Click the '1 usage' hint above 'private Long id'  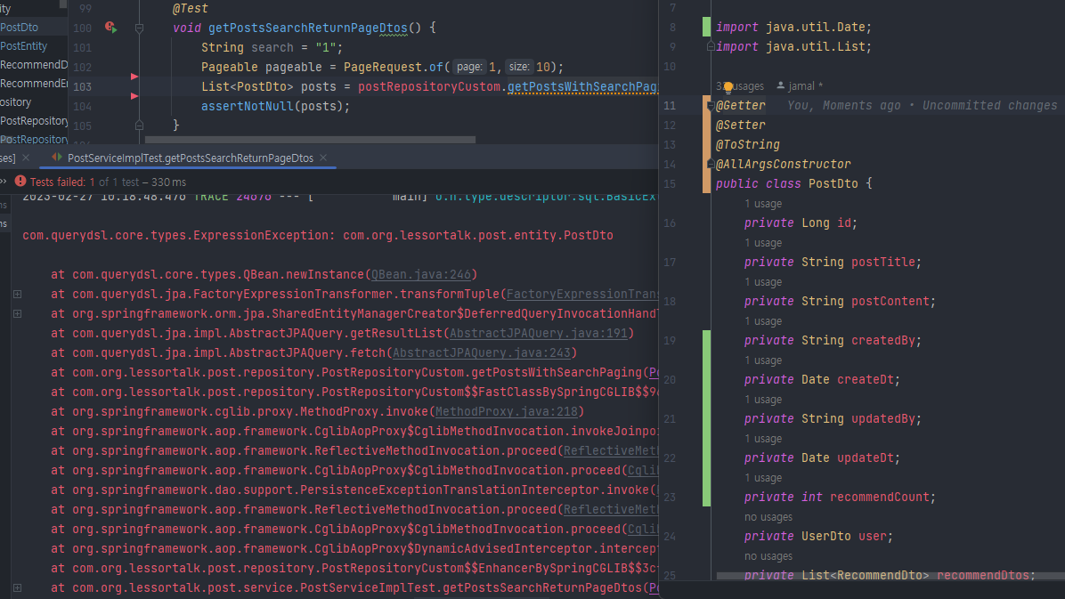coord(763,204)
